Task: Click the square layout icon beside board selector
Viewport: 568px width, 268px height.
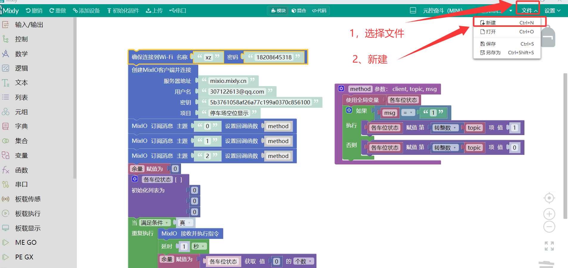Action: (x=413, y=10)
